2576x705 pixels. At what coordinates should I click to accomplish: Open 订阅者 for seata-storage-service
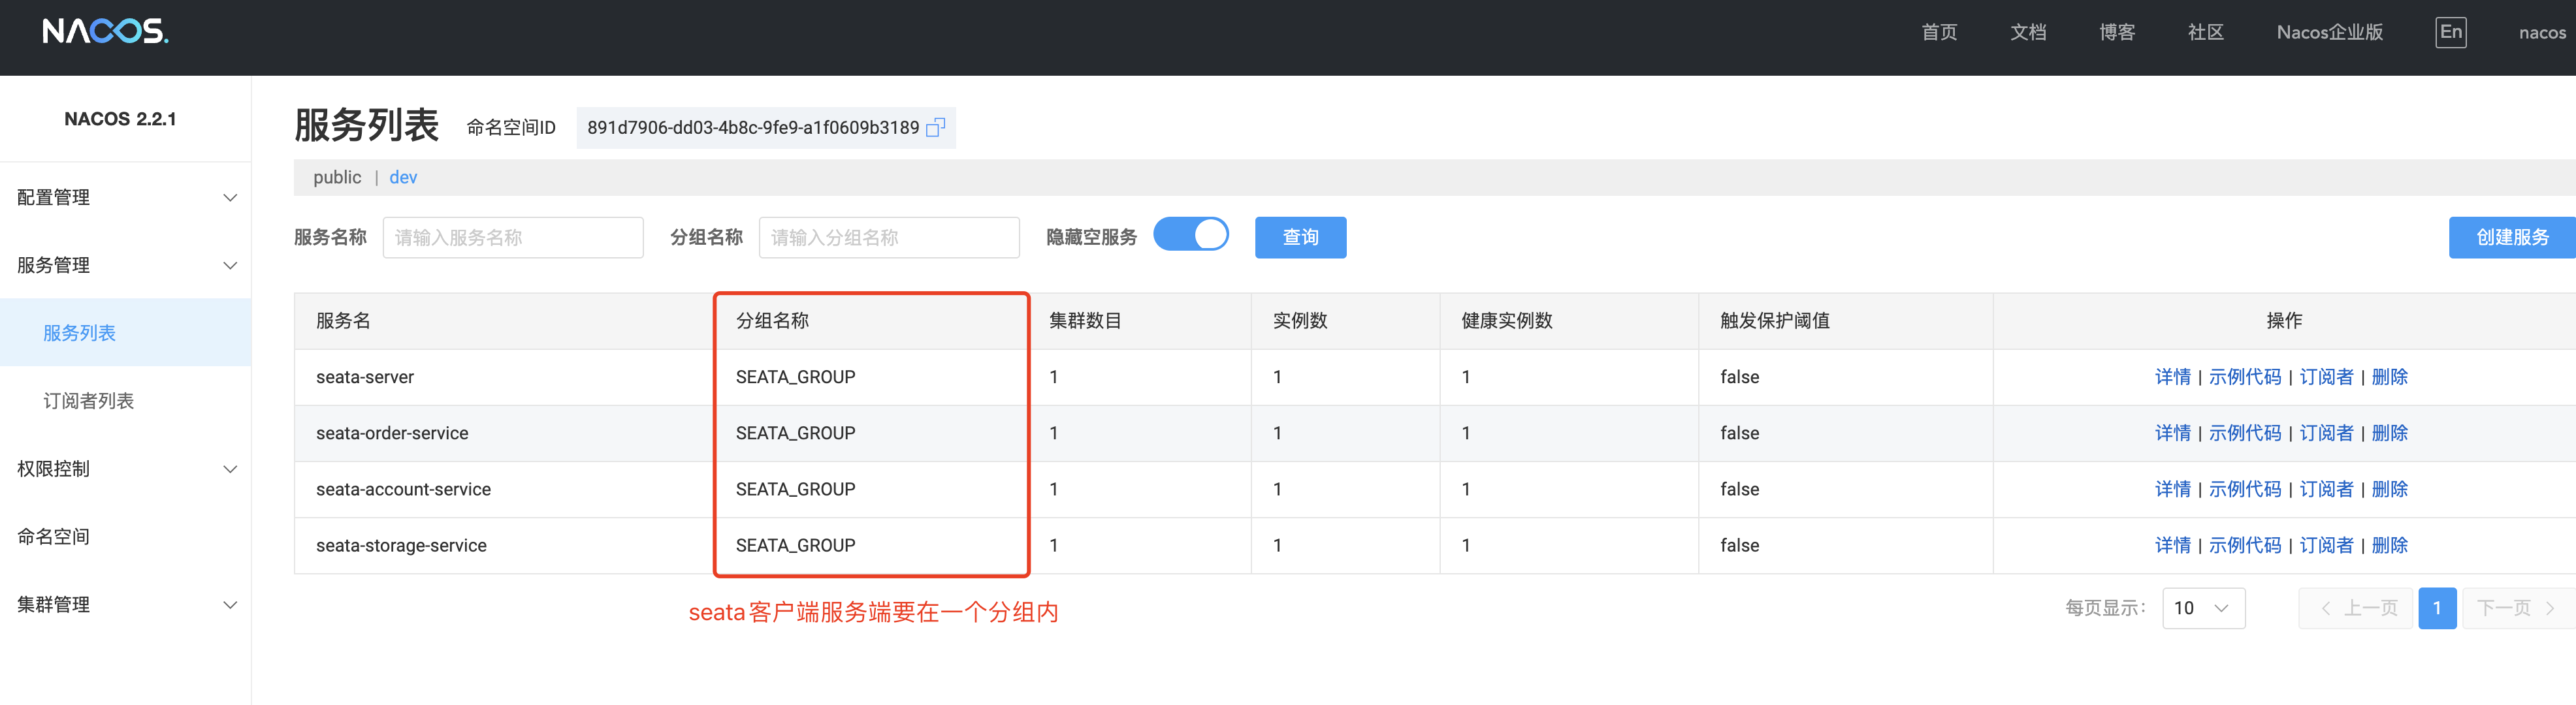point(2326,545)
